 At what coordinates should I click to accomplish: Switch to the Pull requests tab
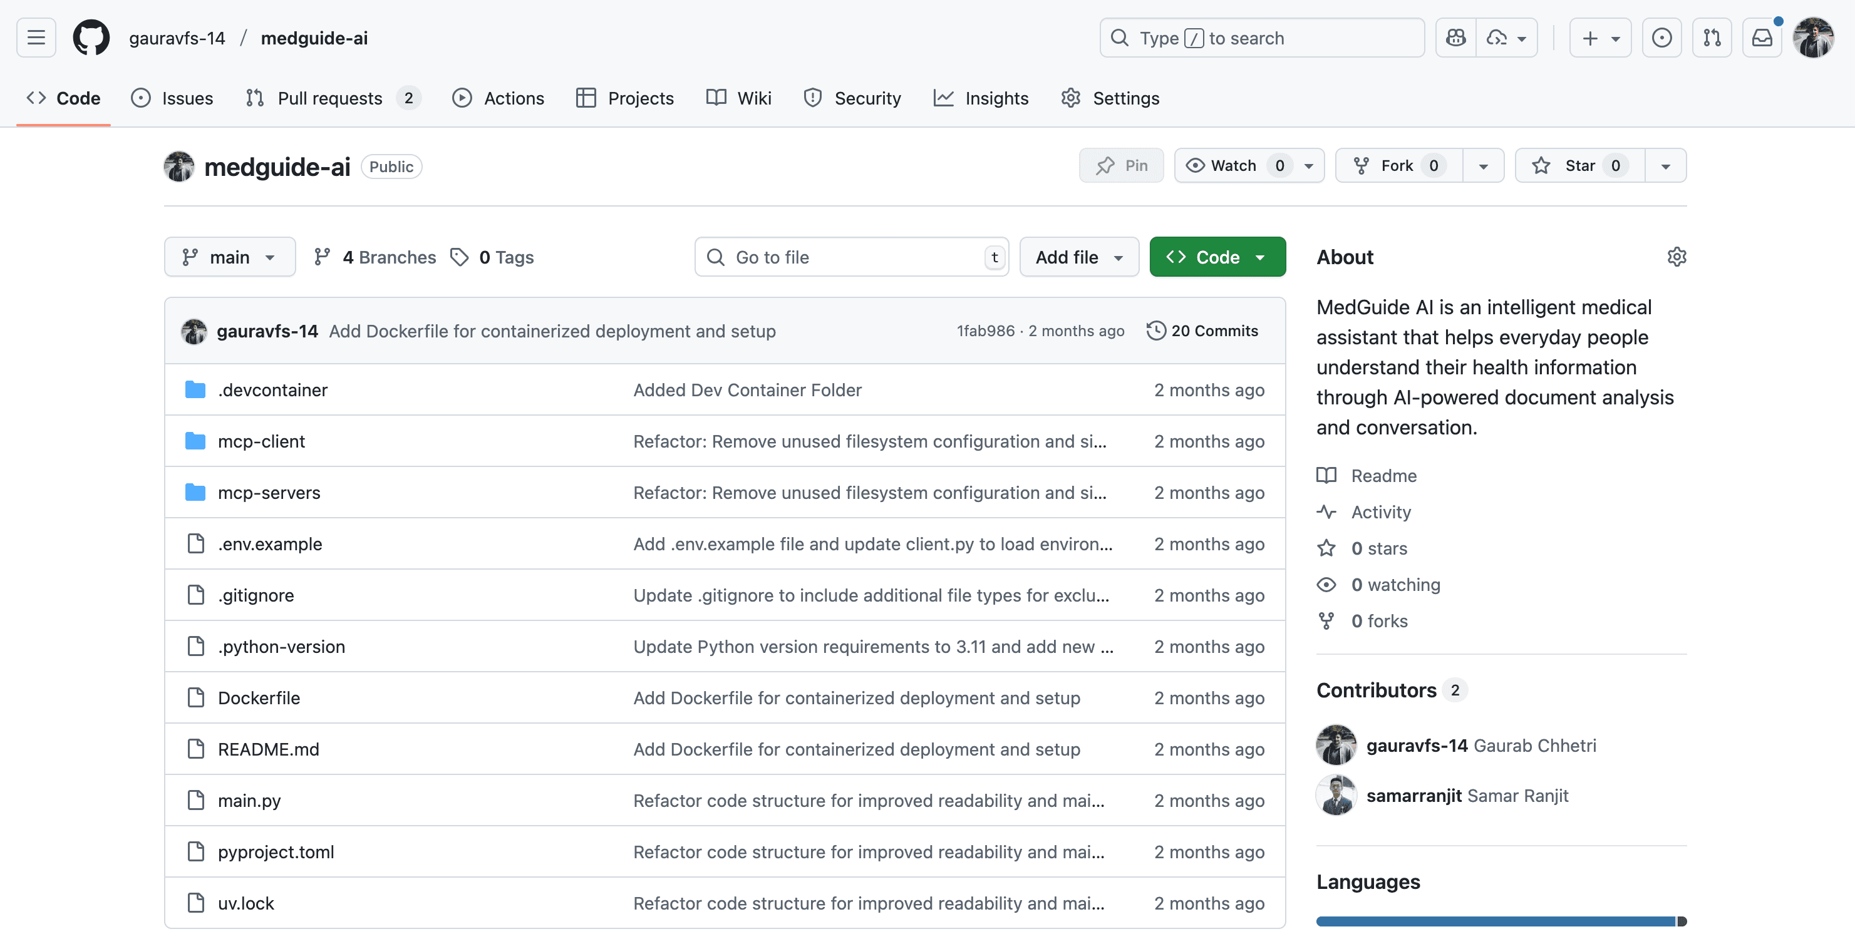(333, 98)
